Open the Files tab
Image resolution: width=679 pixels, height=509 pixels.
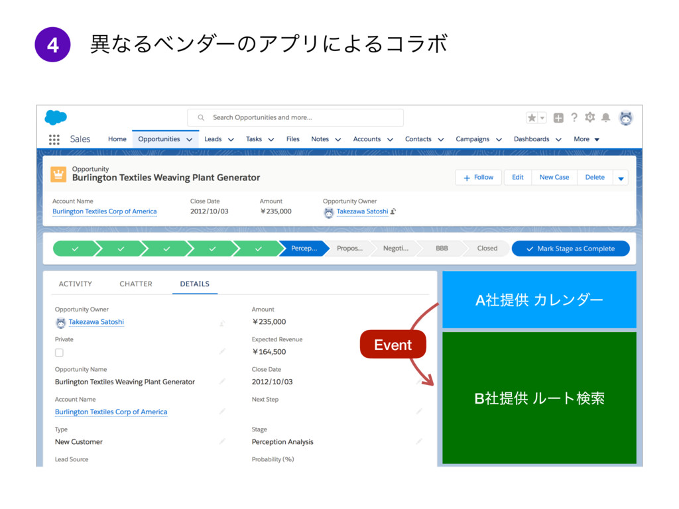tap(292, 139)
